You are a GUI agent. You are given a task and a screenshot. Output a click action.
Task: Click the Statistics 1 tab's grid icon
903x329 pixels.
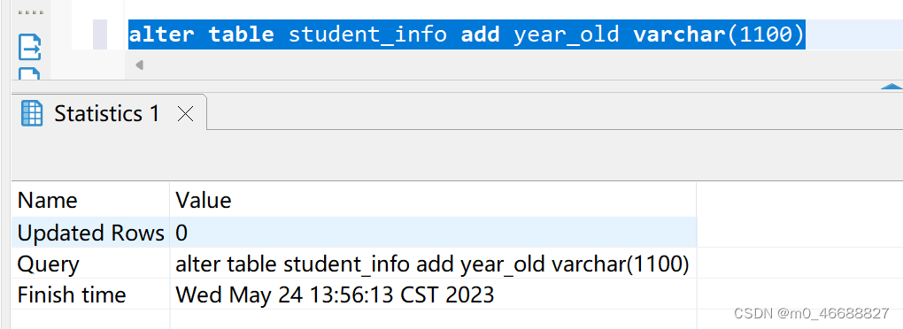(x=32, y=113)
